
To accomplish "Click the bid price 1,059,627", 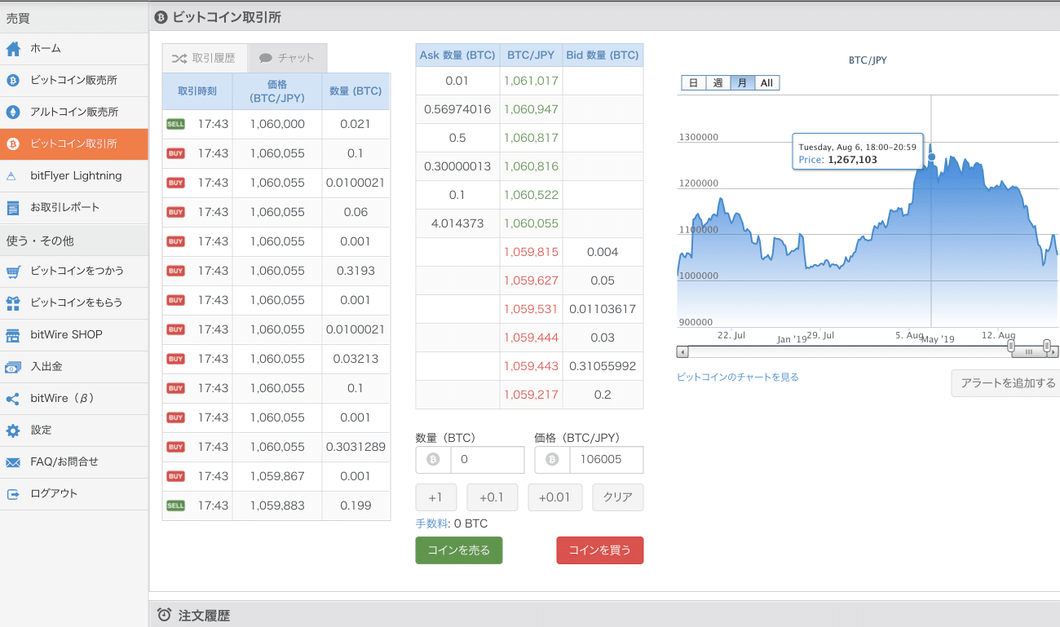I will pyautogui.click(x=531, y=280).
